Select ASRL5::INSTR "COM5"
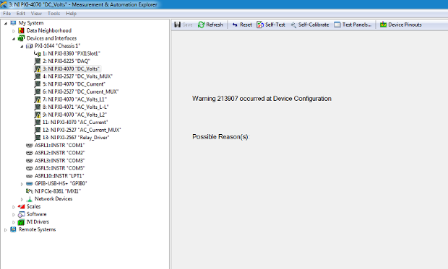Image resolution: width=448 pixels, height=269 pixels. pyautogui.click(x=60, y=168)
